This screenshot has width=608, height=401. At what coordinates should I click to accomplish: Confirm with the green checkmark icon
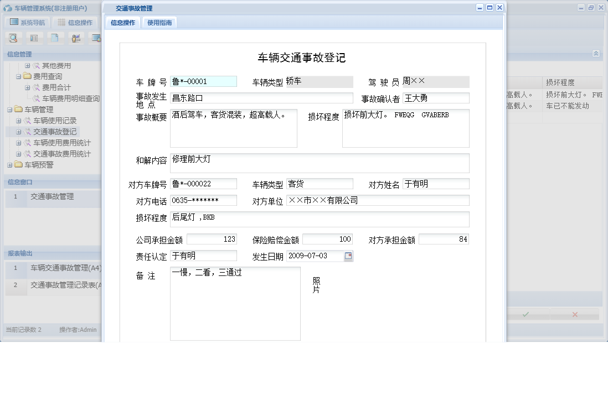525,314
